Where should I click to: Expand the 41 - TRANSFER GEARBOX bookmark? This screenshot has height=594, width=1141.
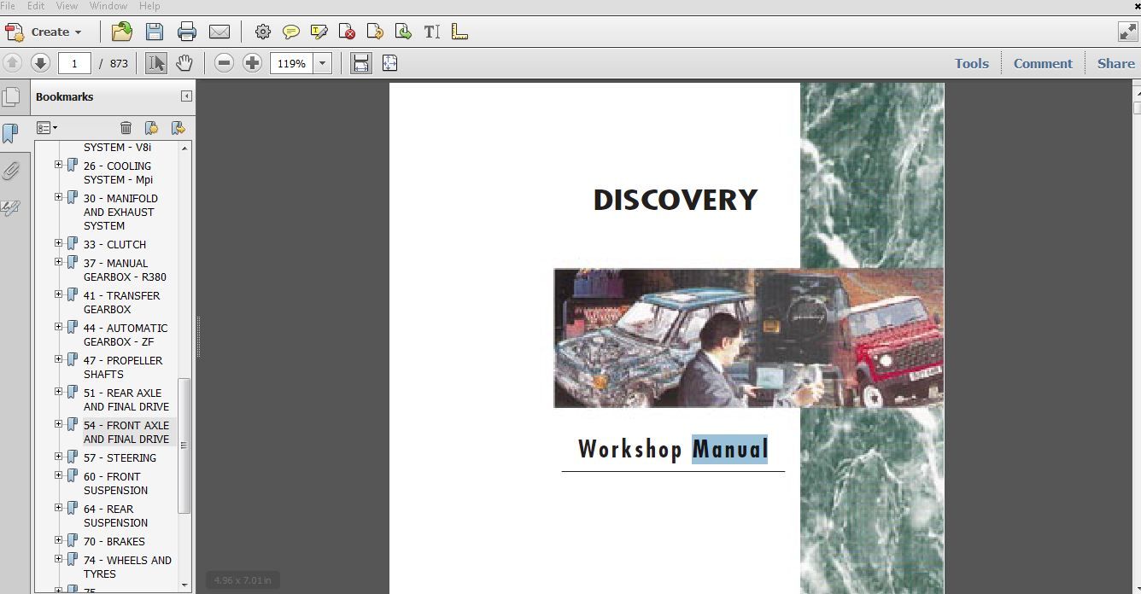pyautogui.click(x=59, y=294)
